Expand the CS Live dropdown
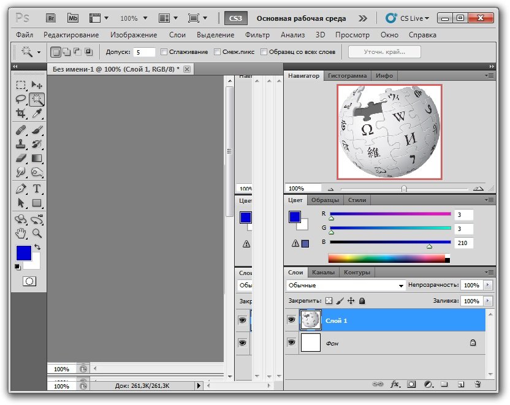 pos(408,18)
